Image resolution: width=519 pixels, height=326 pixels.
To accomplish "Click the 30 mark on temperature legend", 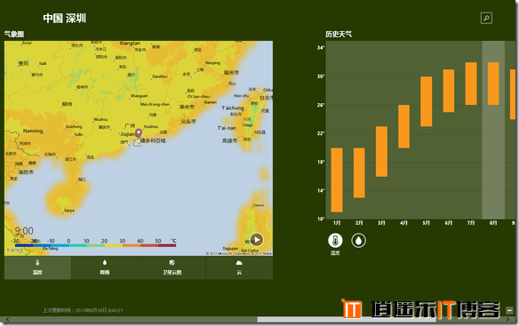I will [122, 241].
